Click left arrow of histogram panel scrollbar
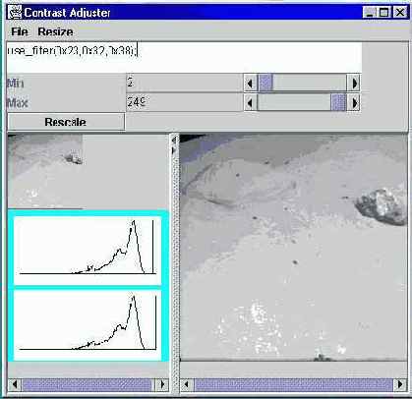 (x=14, y=384)
